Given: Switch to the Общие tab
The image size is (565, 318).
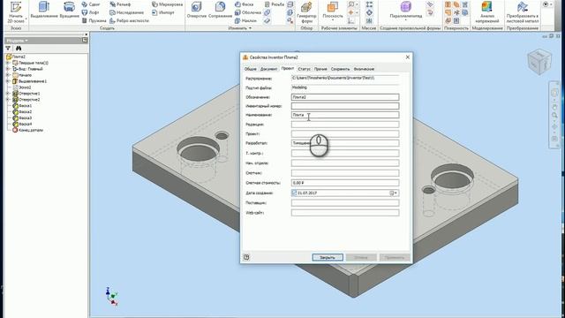Looking at the screenshot, I should 251,69.
